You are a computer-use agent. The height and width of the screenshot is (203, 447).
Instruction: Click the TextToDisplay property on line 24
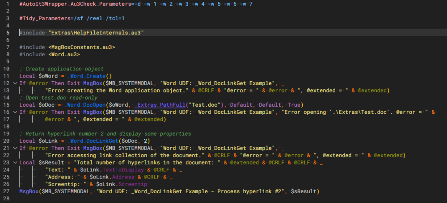(x=122, y=170)
